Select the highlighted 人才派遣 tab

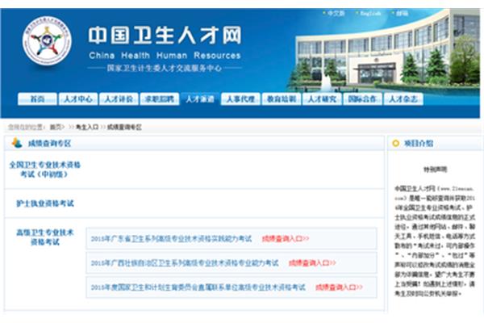200,99
